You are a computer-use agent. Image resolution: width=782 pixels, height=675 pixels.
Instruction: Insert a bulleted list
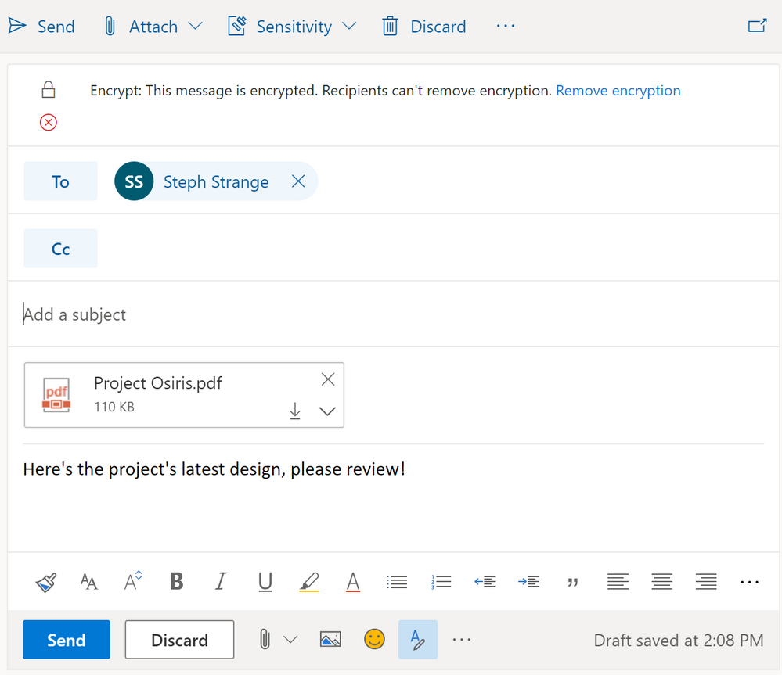[x=397, y=581]
